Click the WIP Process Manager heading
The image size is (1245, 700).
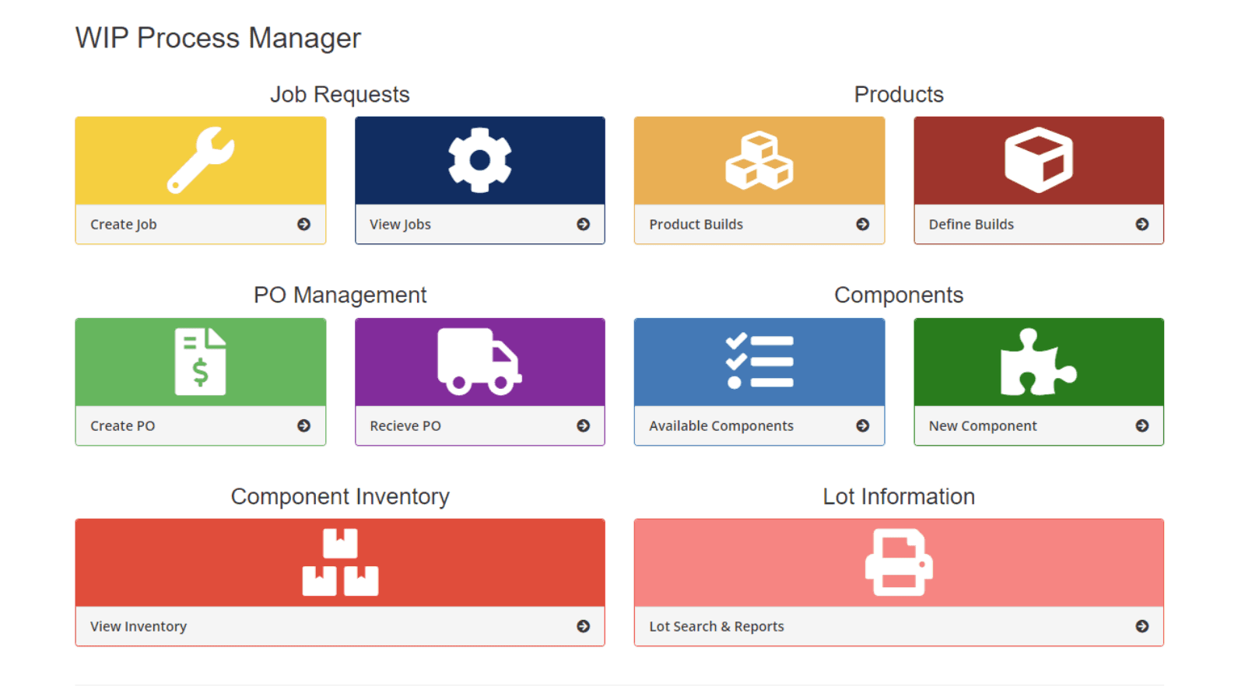(x=218, y=37)
